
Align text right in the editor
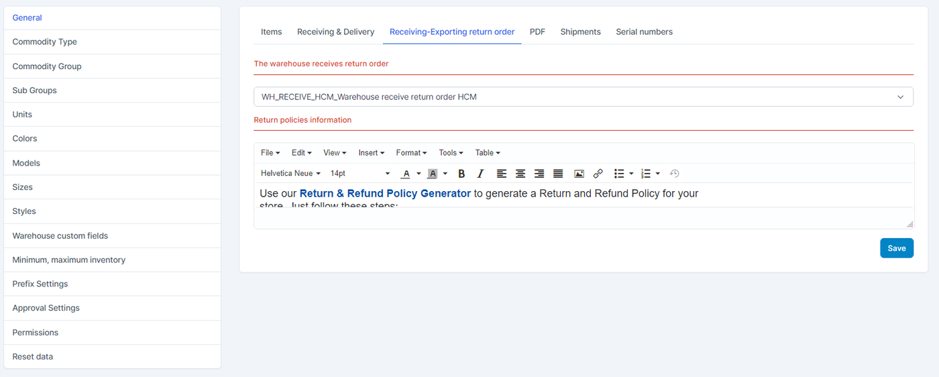(539, 174)
